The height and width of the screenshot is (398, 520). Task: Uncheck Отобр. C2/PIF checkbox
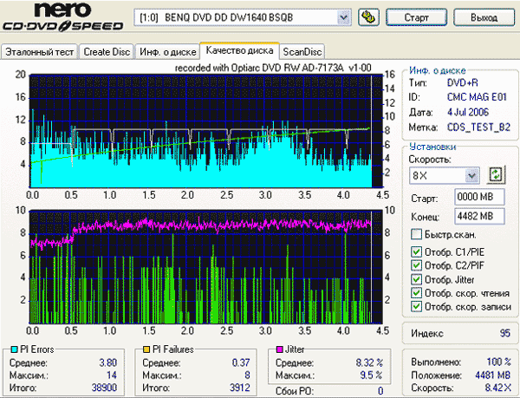[x=417, y=265]
